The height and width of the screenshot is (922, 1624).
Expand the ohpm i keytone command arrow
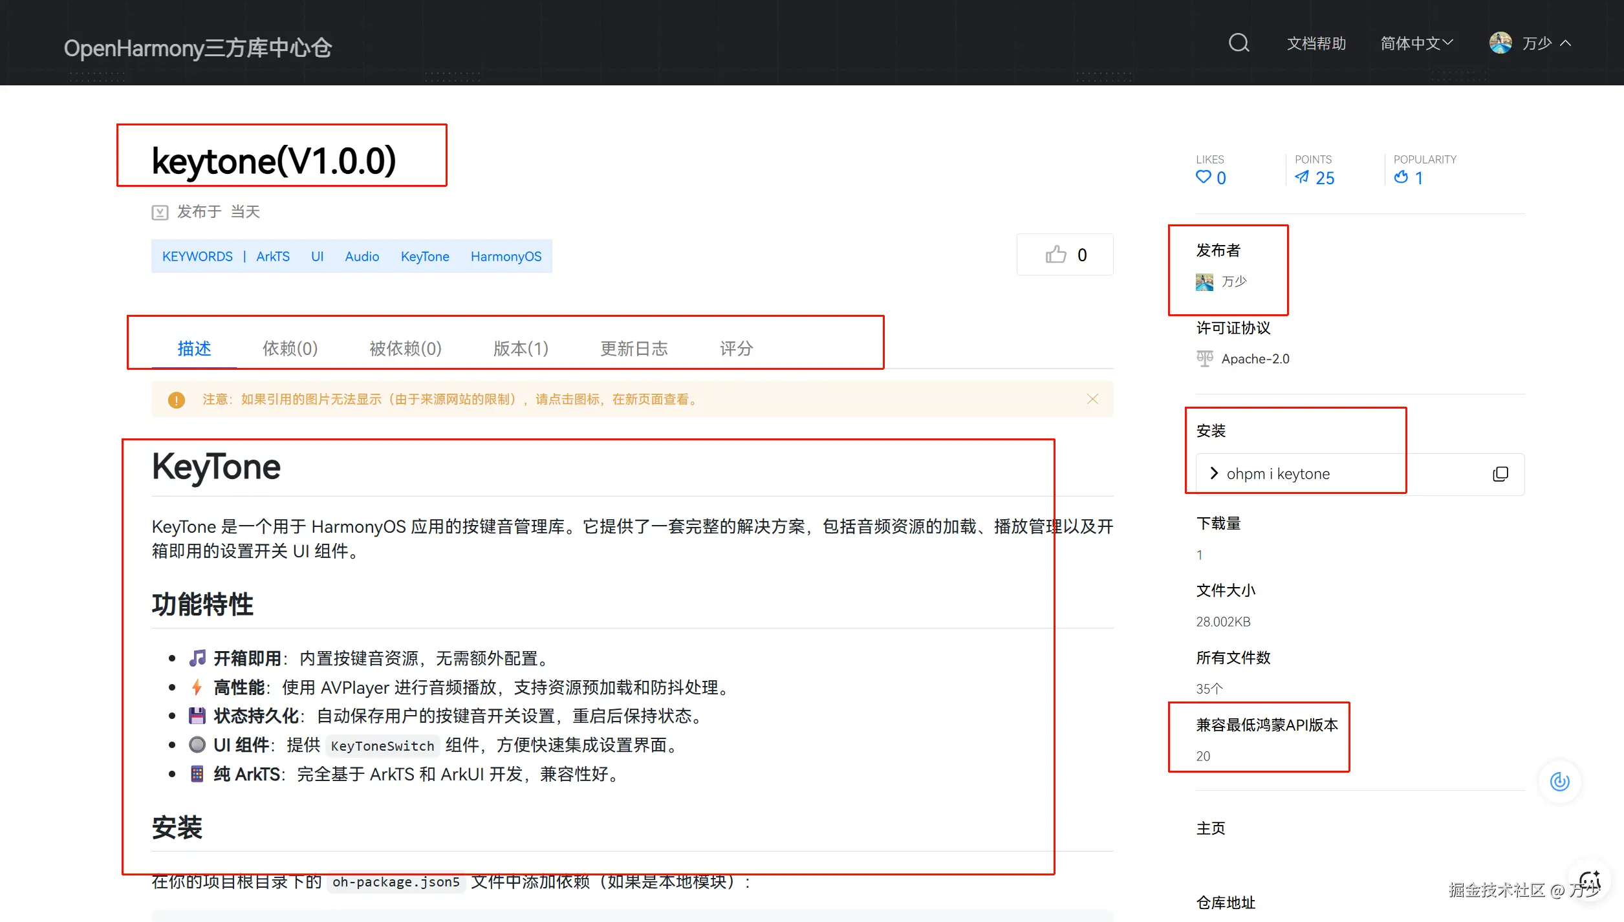click(1214, 473)
